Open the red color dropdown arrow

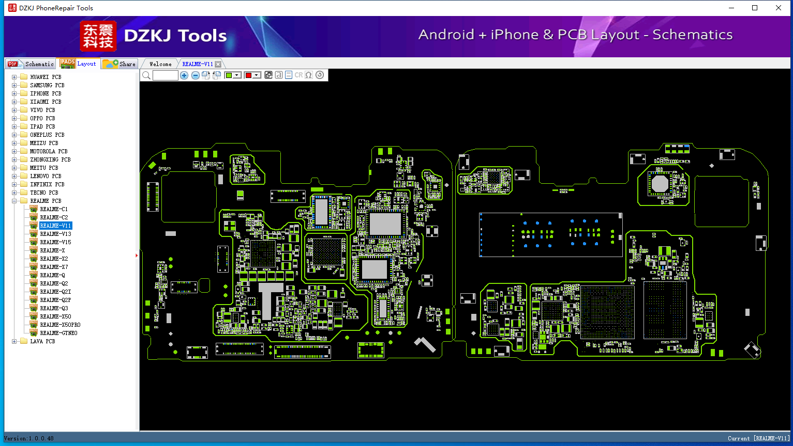pos(257,75)
